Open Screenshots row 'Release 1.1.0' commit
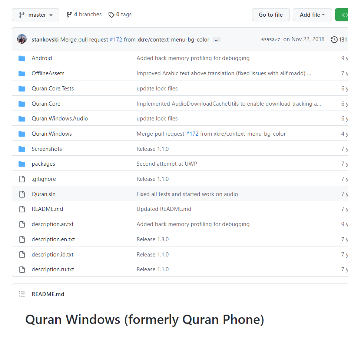This screenshot has height=338, width=348. 152,149
